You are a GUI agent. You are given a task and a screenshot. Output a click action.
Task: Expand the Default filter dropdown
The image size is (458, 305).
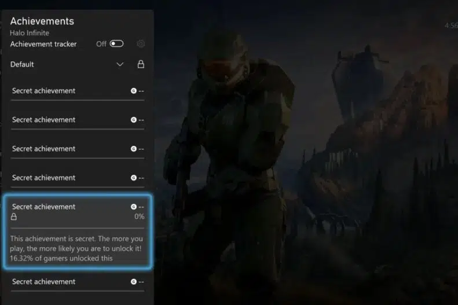point(120,64)
